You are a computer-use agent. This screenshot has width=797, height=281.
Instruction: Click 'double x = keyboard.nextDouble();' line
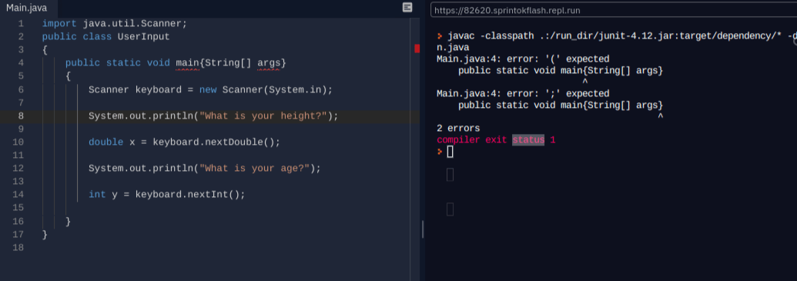tap(185, 142)
